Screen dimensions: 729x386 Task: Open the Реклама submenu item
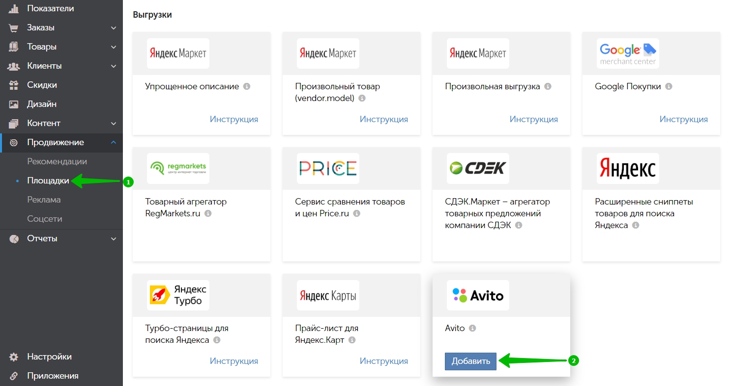click(x=44, y=200)
